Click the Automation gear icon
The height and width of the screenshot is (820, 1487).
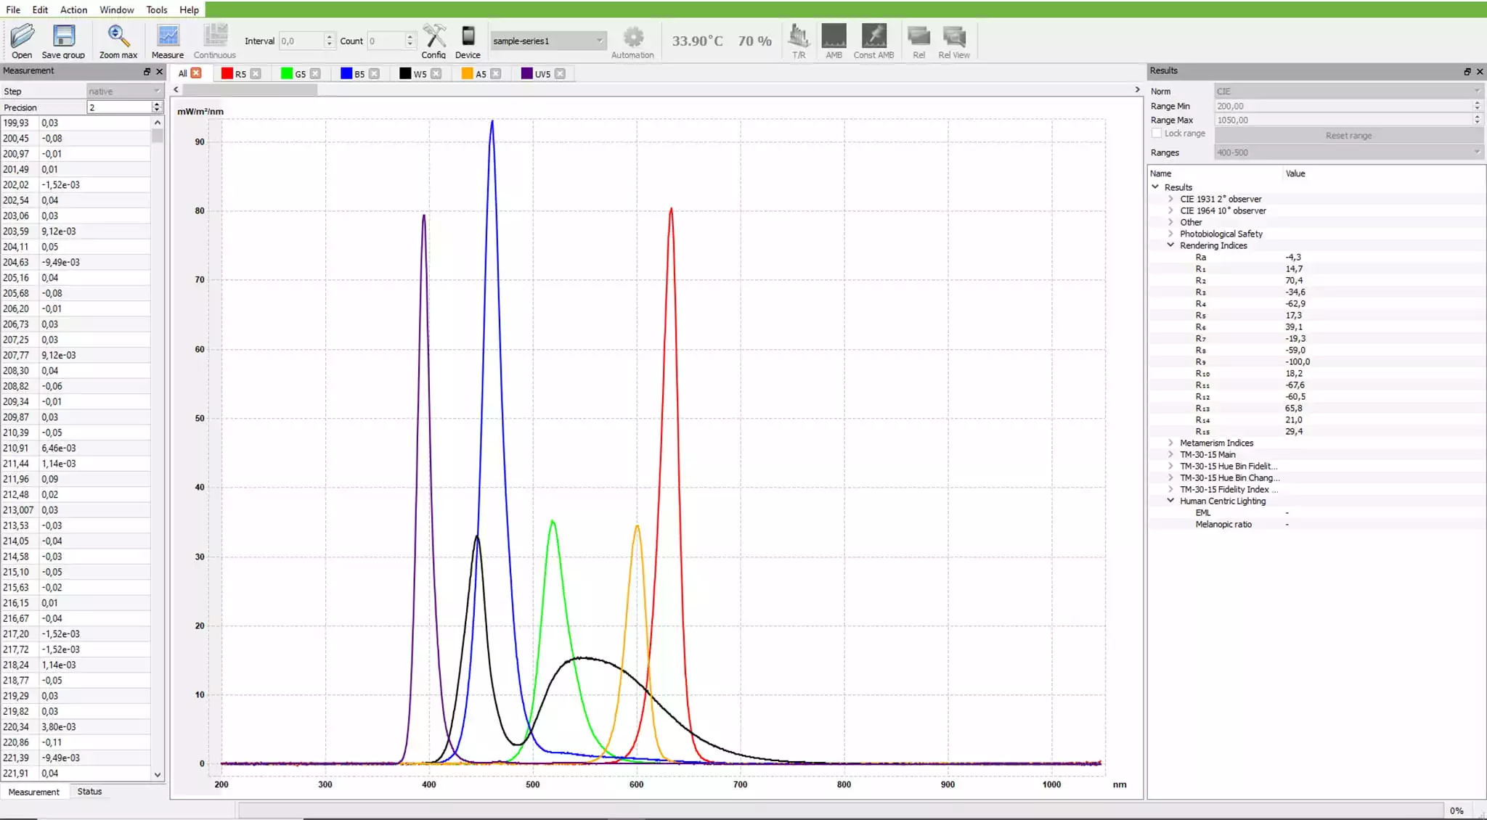[x=632, y=38]
